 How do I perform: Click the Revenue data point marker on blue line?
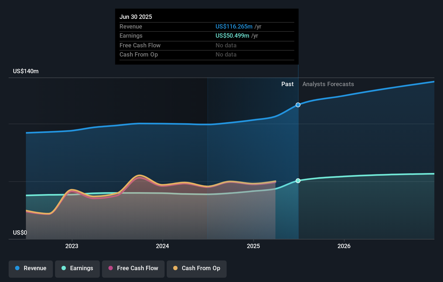(x=298, y=105)
